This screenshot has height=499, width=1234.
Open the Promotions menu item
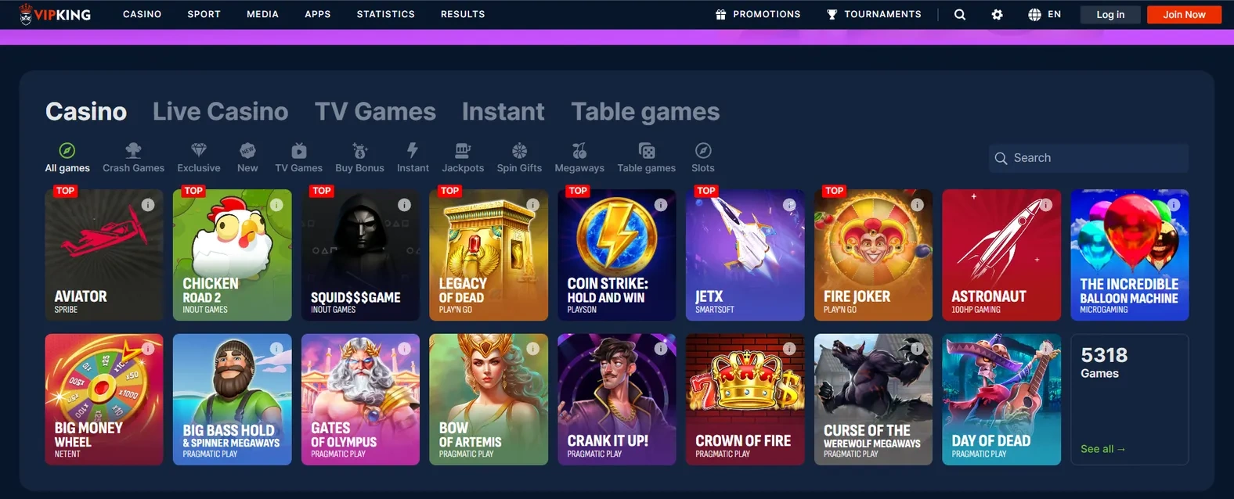point(758,14)
